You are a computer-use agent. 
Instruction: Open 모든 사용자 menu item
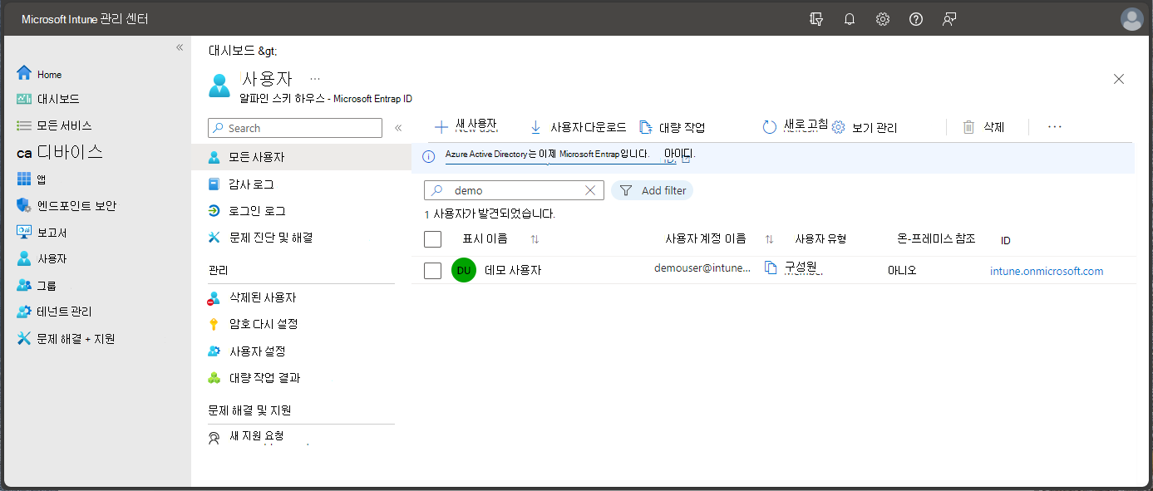coord(301,157)
